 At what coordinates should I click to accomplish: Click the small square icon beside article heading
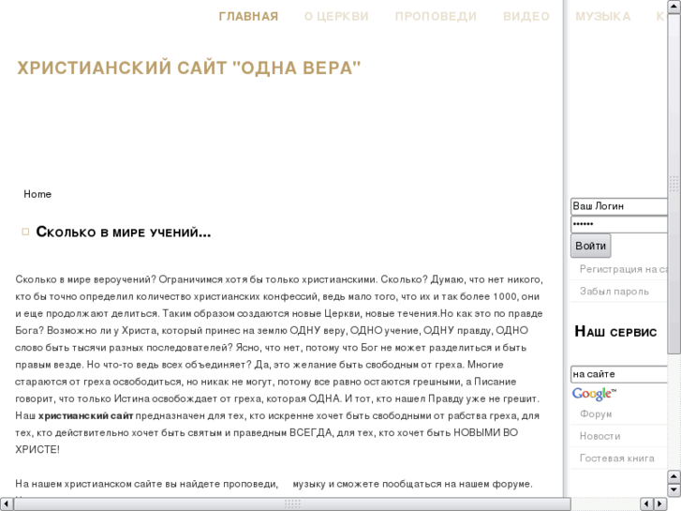coord(25,232)
